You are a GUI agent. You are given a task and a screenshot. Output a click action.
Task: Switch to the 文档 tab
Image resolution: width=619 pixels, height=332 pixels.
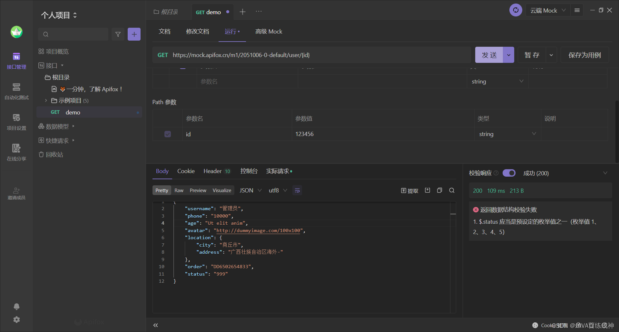click(164, 32)
